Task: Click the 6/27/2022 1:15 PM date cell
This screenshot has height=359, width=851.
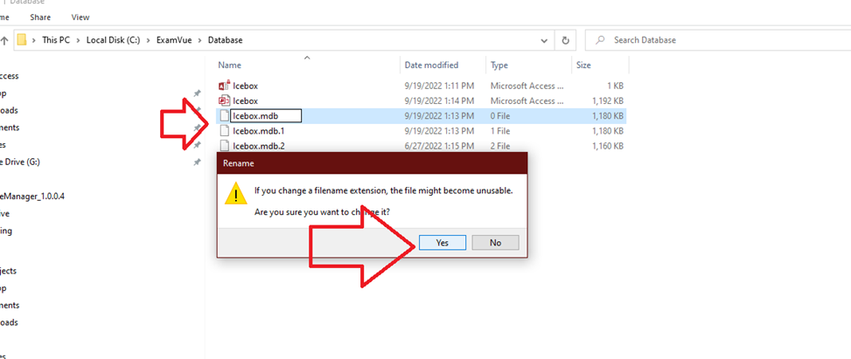Action: pyautogui.click(x=440, y=146)
